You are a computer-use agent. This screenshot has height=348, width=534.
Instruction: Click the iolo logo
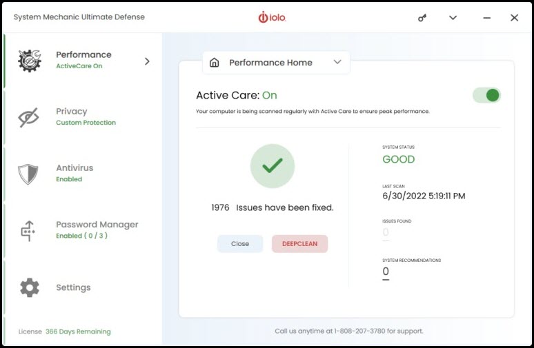(272, 17)
